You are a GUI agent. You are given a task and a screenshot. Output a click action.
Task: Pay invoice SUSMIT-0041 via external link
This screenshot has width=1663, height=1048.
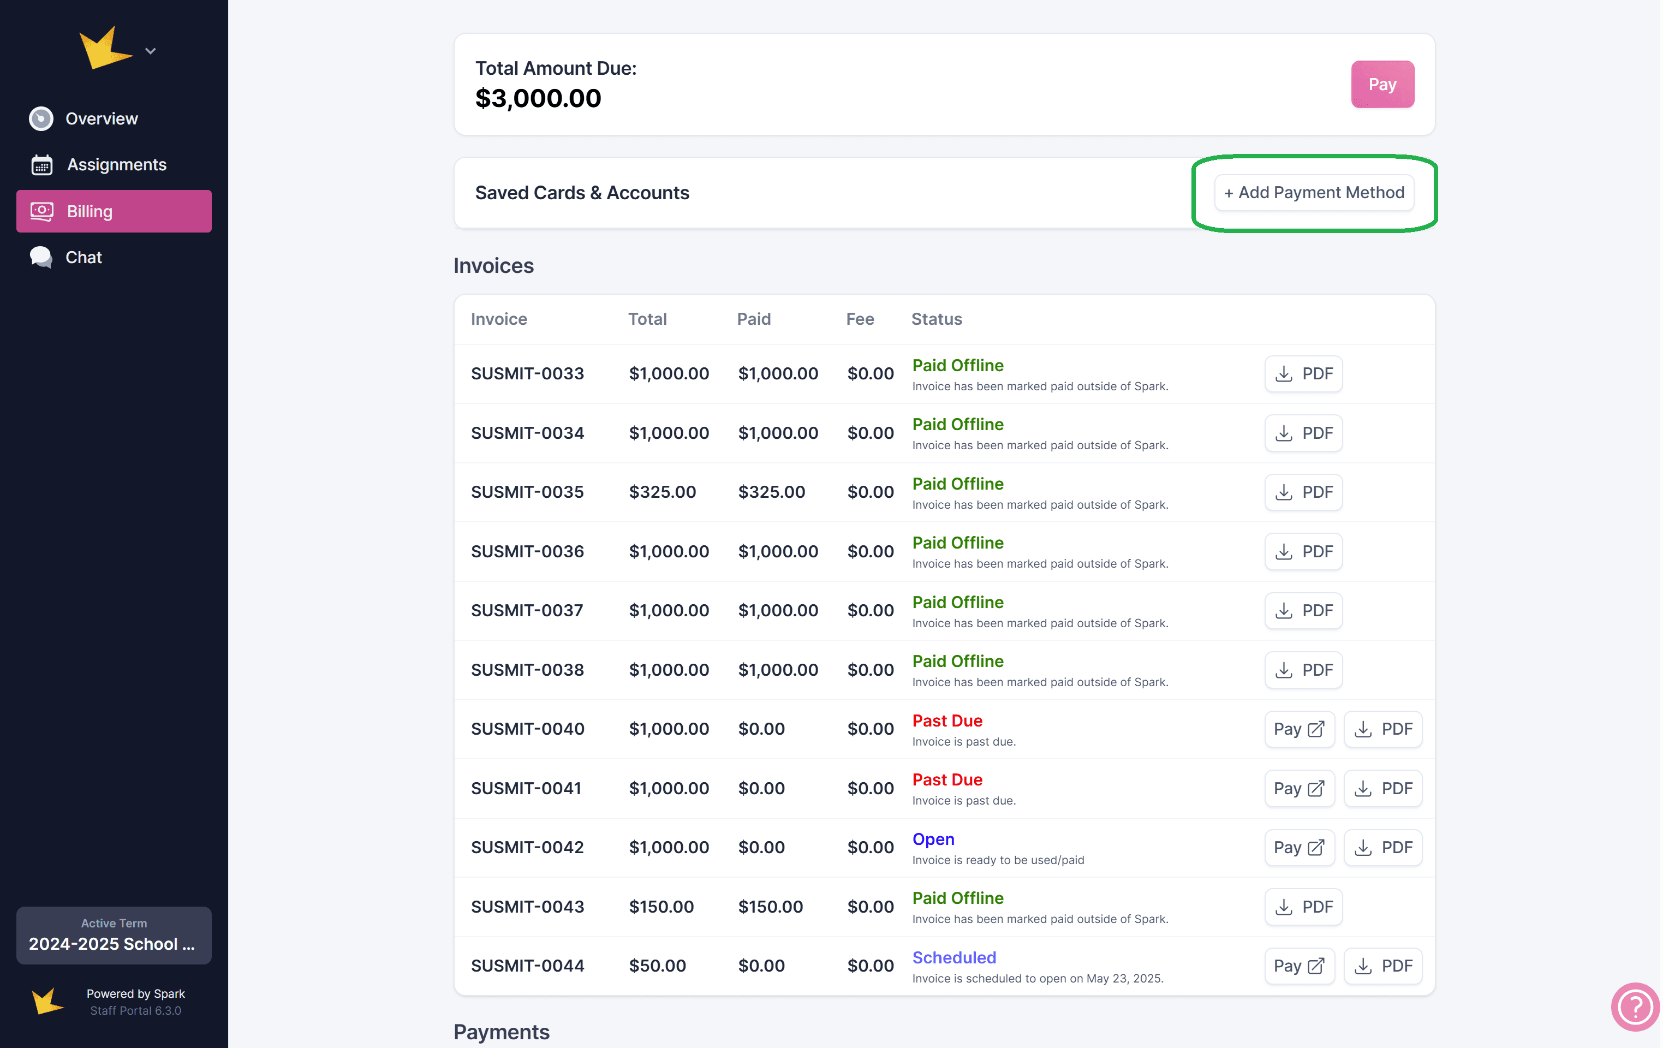click(x=1298, y=788)
